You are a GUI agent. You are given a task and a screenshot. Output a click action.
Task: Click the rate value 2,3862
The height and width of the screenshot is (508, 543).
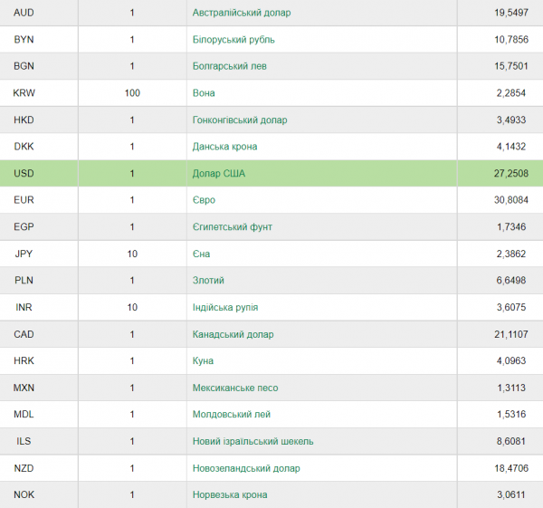coord(511,254)
